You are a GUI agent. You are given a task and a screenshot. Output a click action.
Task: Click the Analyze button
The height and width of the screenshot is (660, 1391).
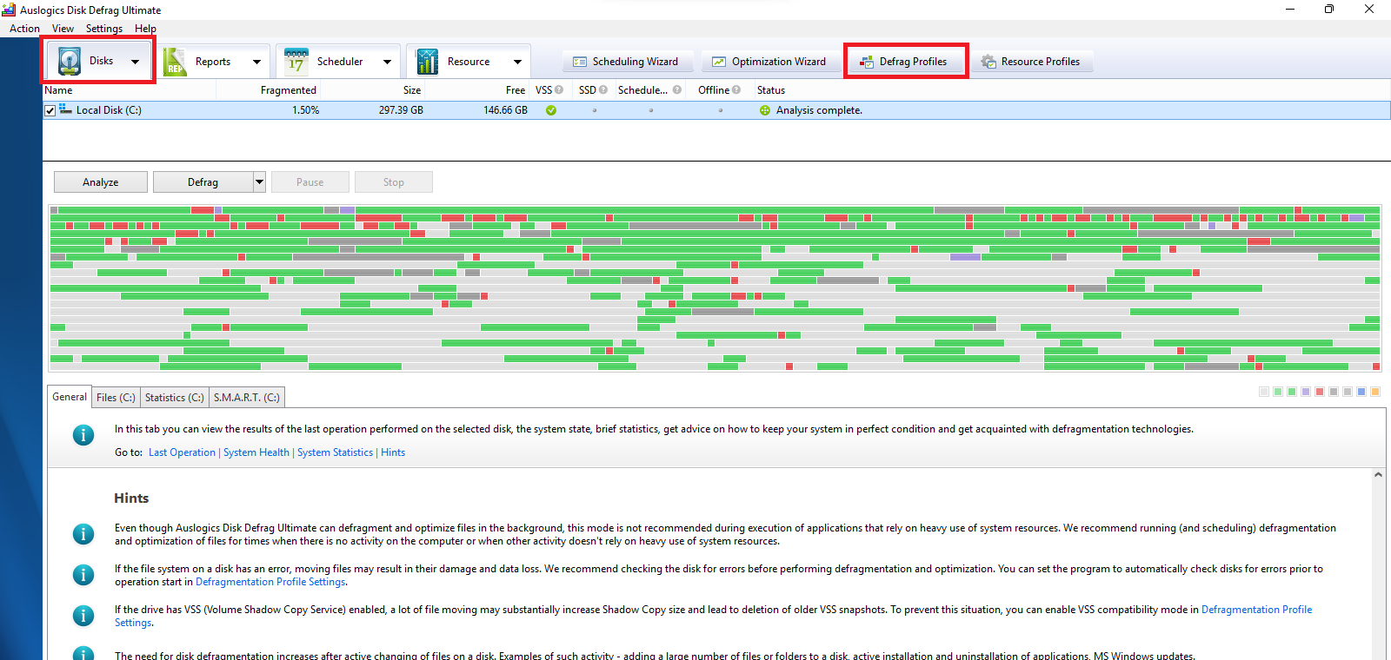tap(100, 182)
